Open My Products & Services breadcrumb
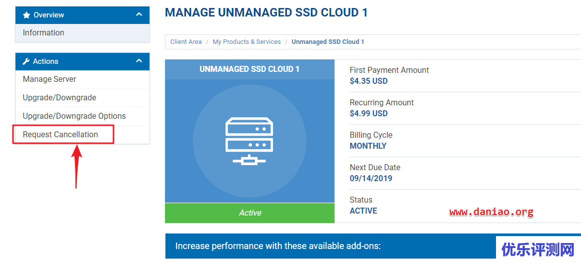This screenshot has width=581, height=263. tap(246, 42)
